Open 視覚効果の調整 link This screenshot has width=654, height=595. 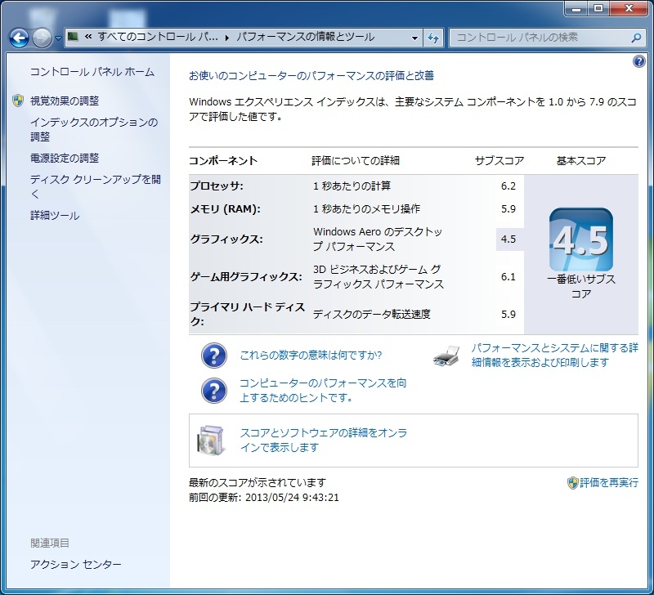tap(65, 101)
